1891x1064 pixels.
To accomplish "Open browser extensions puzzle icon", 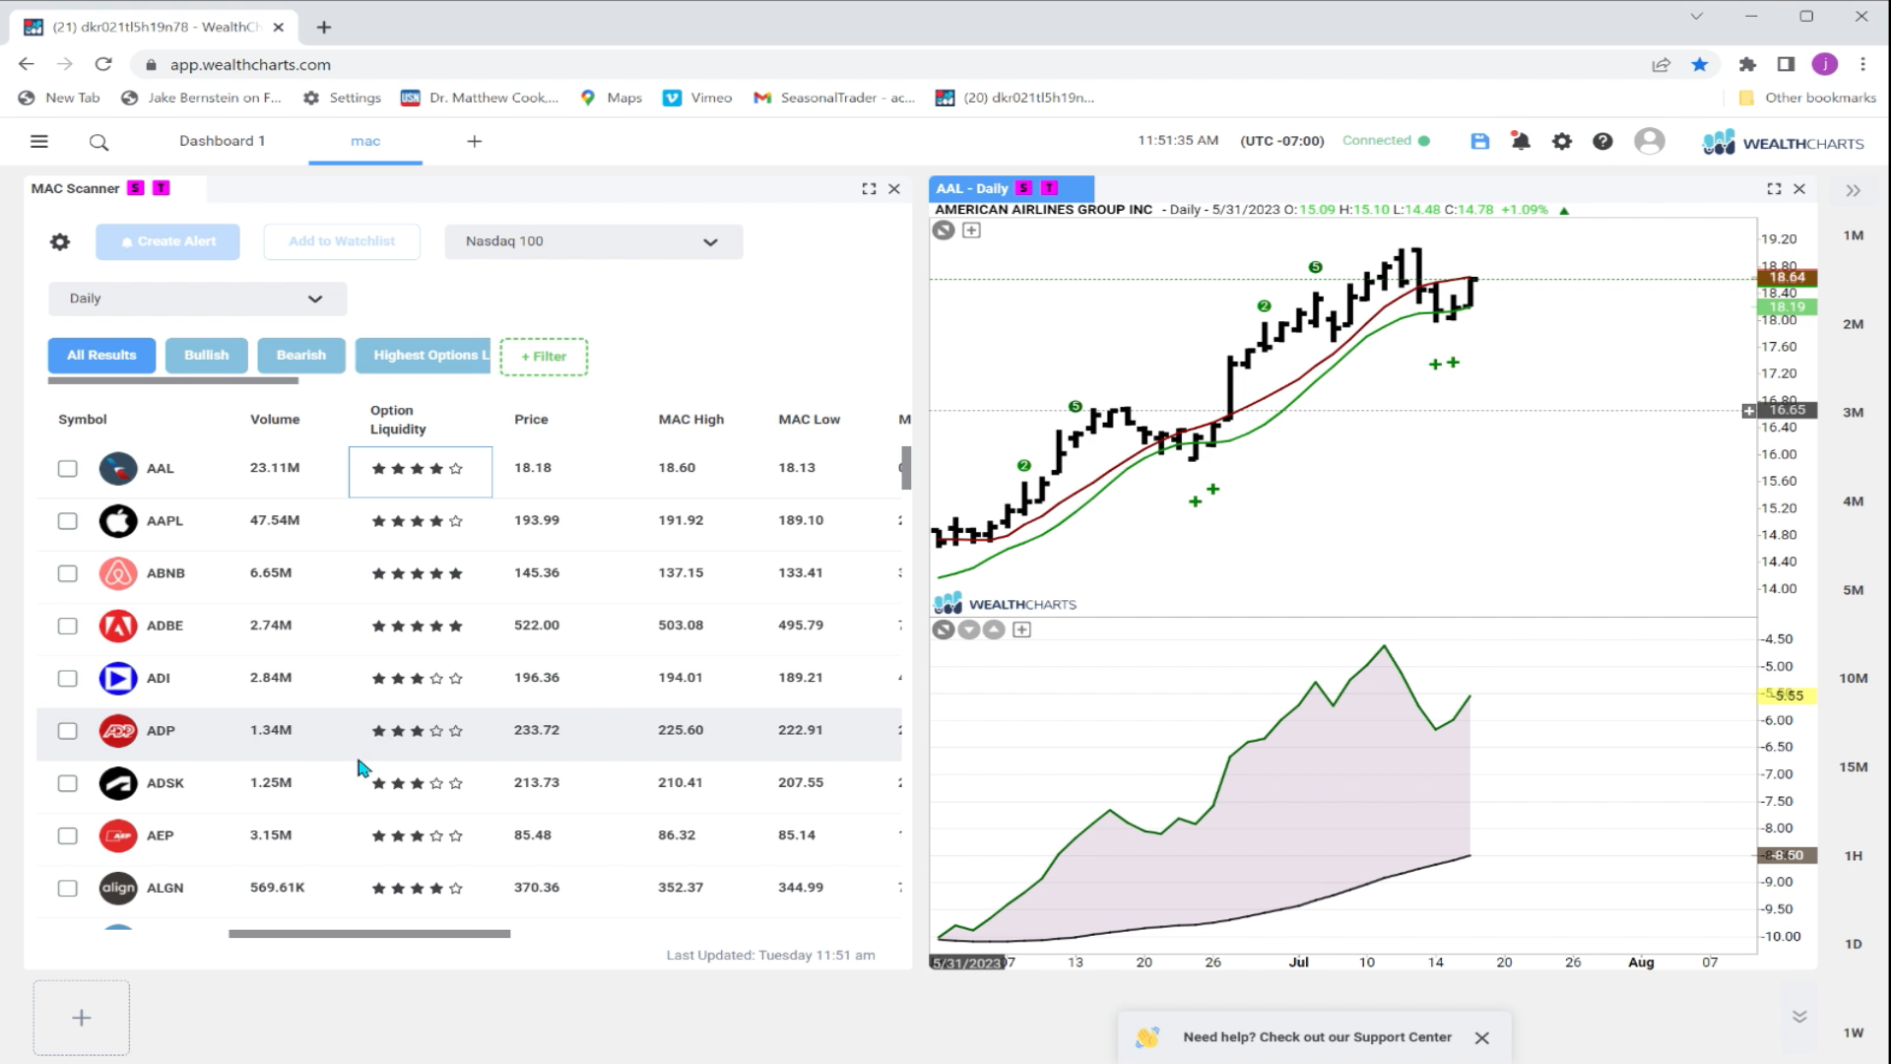I will (x=1747, y=65).
